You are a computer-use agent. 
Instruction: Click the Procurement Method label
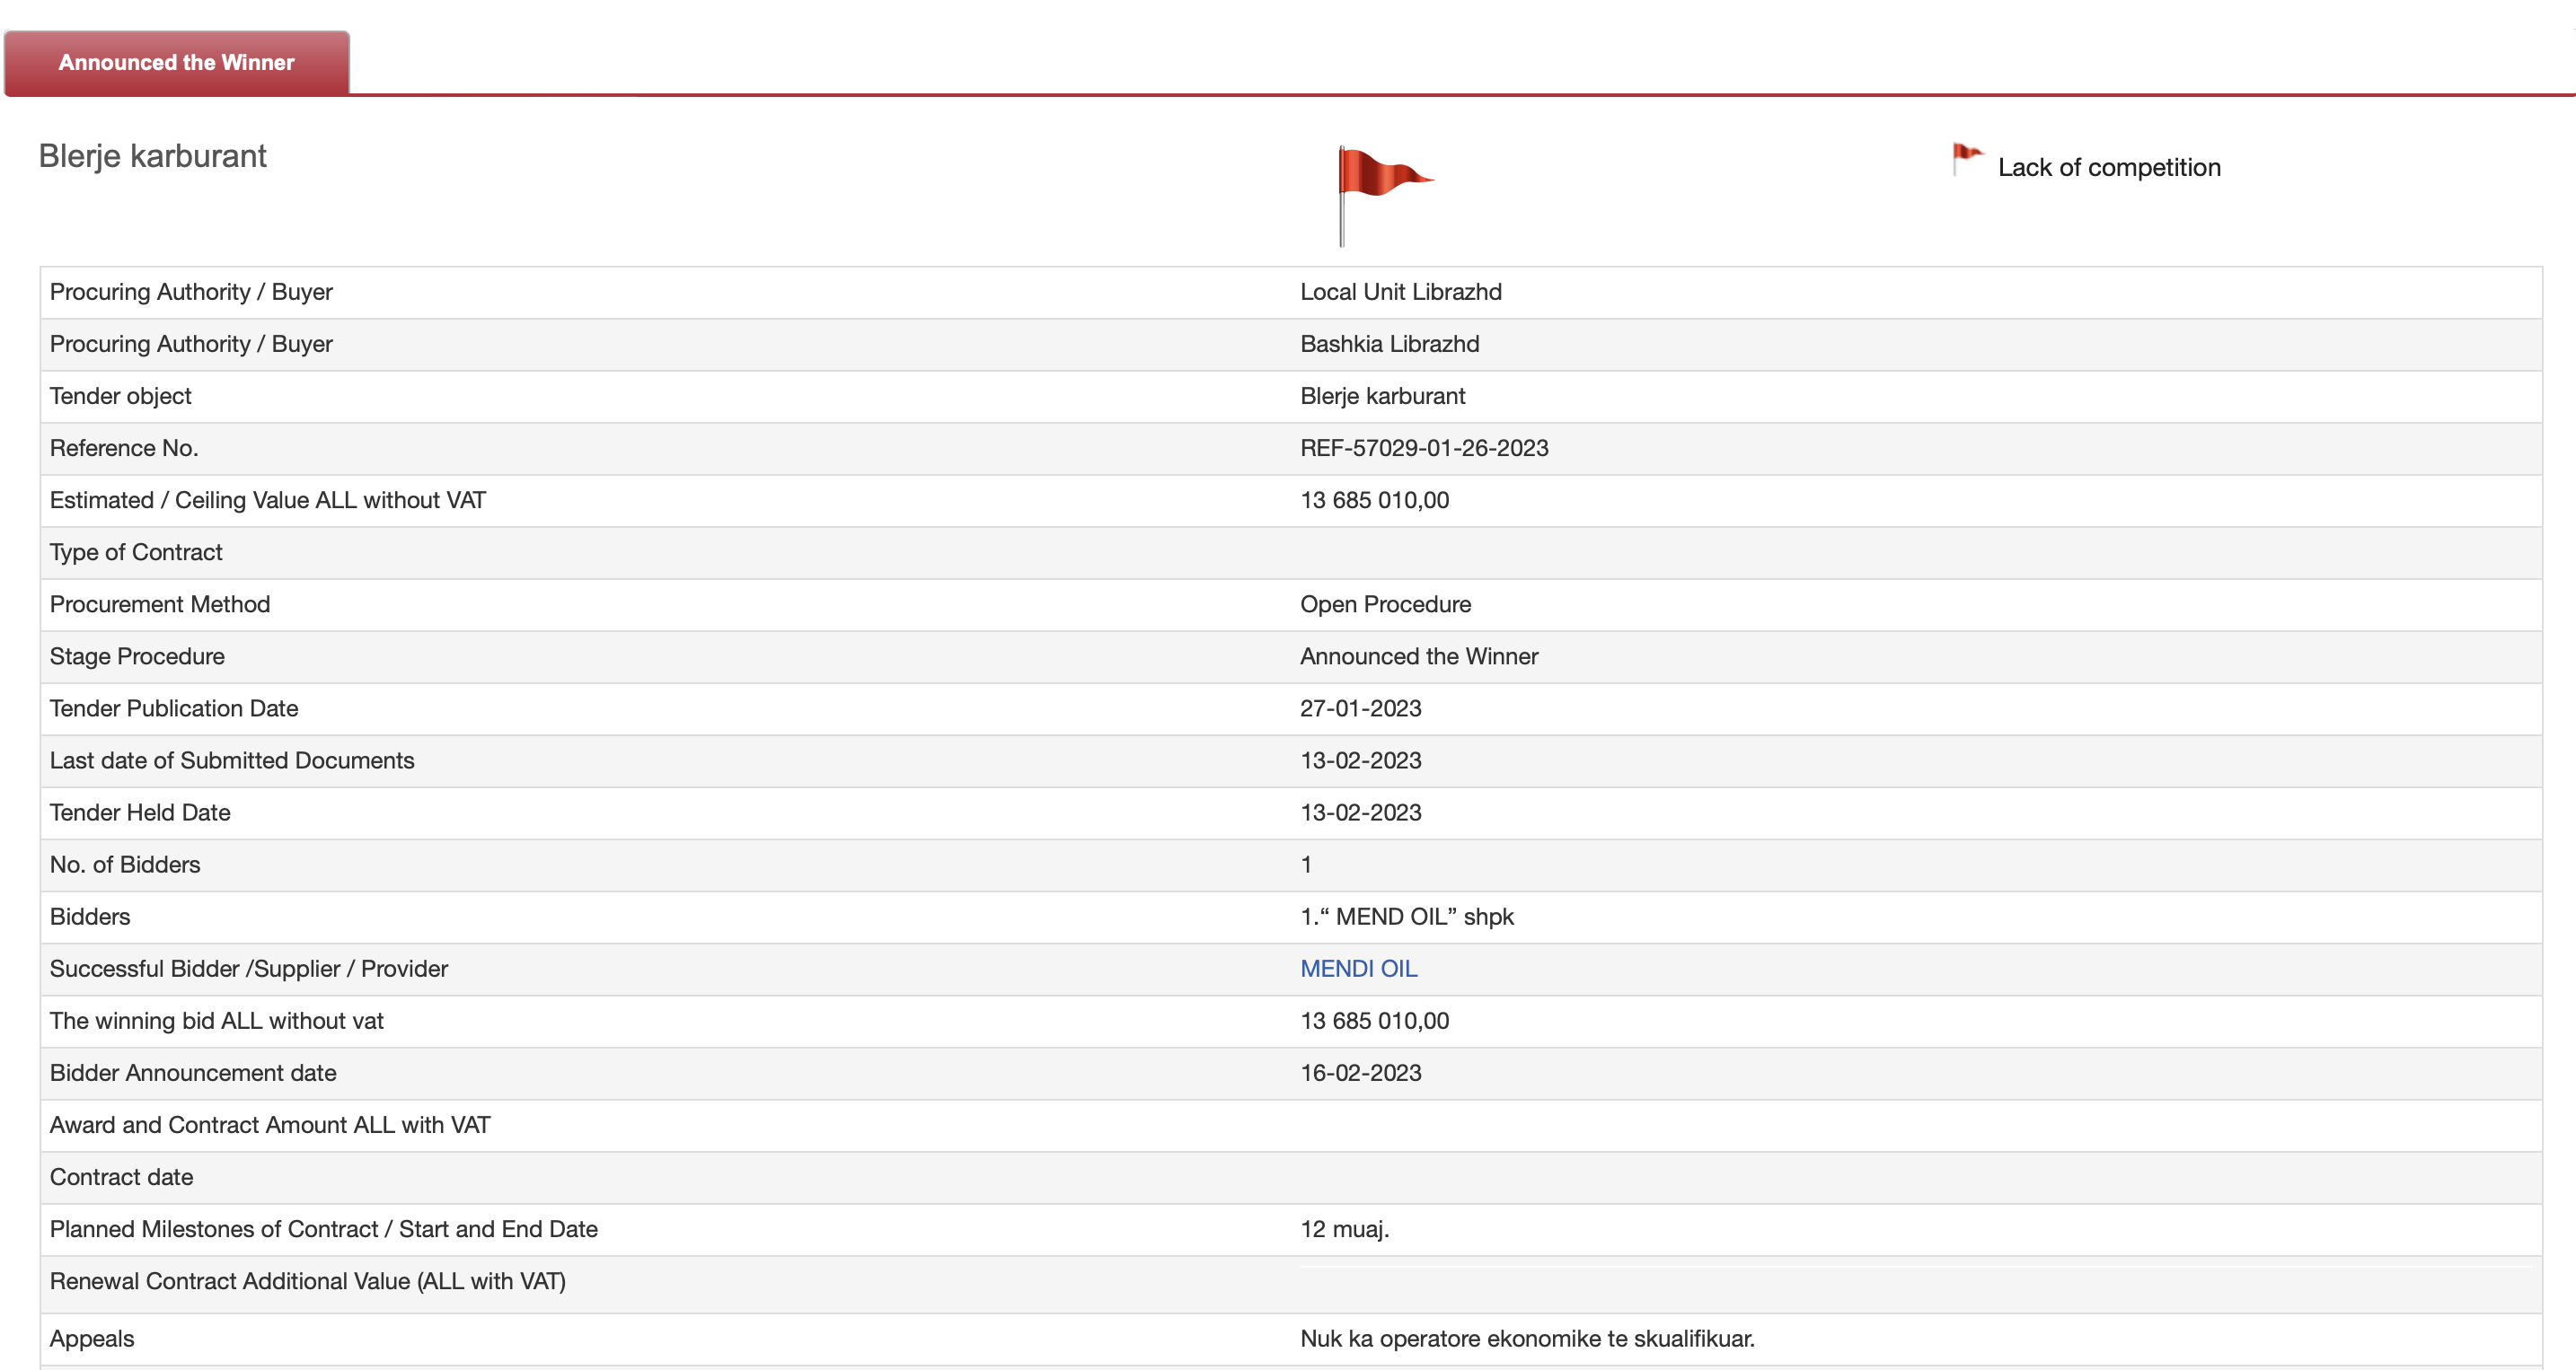[x=160, y=603]
